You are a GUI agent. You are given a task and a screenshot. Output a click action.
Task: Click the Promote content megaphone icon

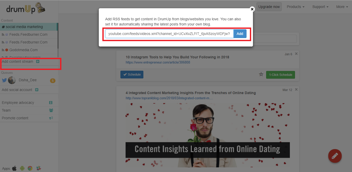click(x=51, y=118)
